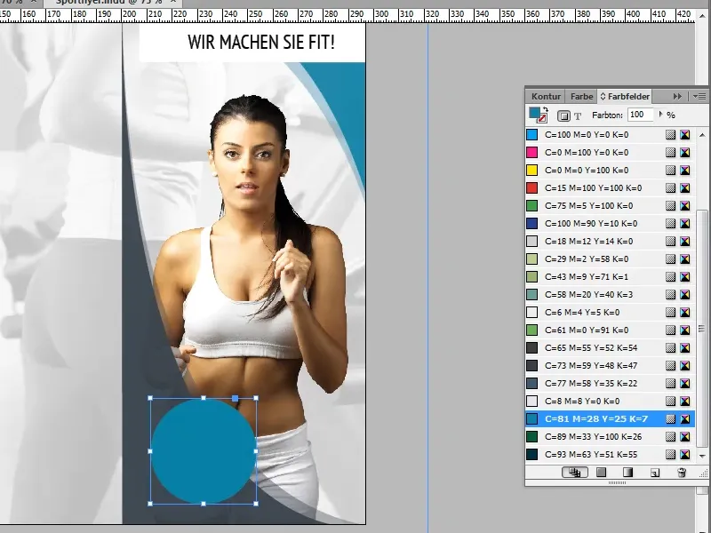711x533 pixels.
Task: Collapse the panel with the double-arrow icon
Action: [x=677, y=96]
